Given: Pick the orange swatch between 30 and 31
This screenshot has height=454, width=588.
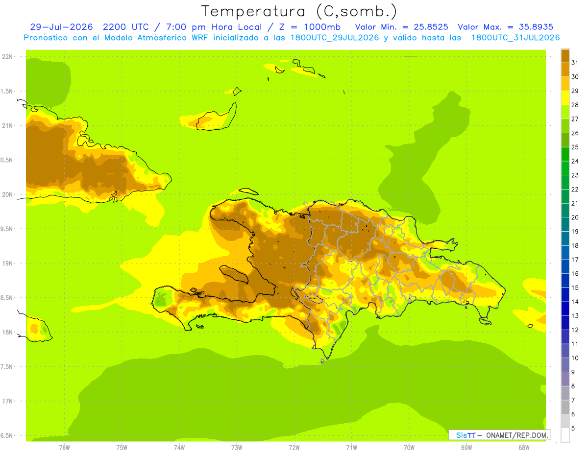Looking at the screenshot, I should tap(565, 70).
